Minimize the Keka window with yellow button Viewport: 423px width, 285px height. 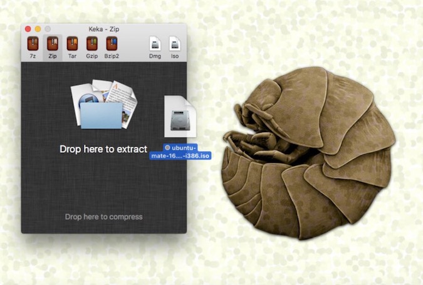(x=38, y=29)
